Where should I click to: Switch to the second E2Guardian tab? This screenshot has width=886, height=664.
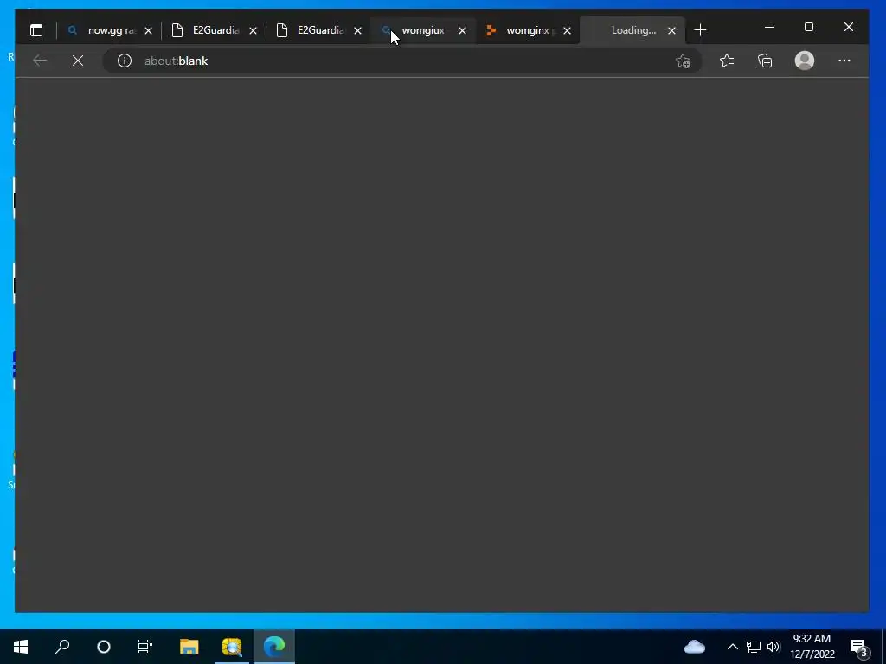[x=318, y=30]
